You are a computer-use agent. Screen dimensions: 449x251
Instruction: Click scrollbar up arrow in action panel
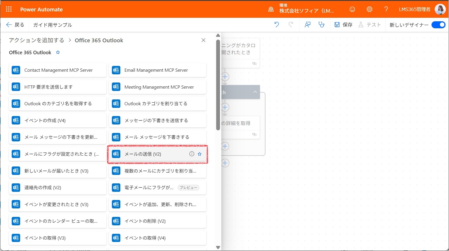(218, 36)
